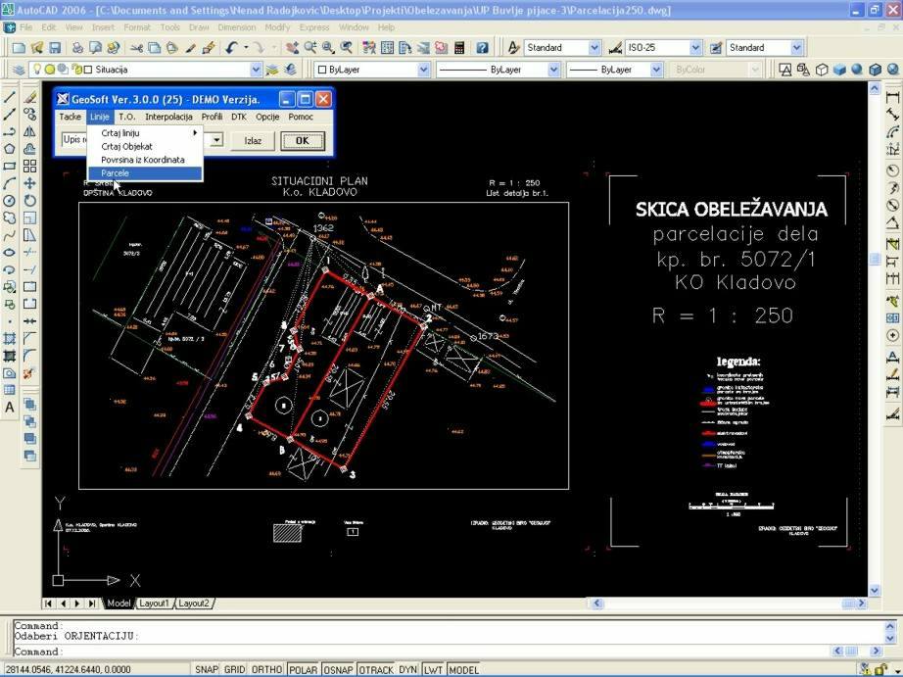Toggle DYN dynamic input
This screenshot has height=677, width=903.
pos(407,669)
